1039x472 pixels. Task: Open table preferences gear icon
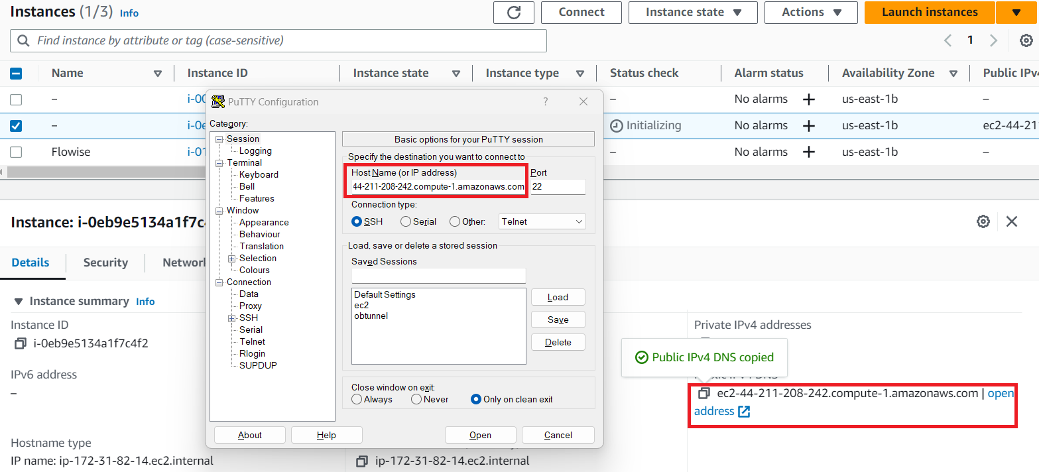[1025, 40]
